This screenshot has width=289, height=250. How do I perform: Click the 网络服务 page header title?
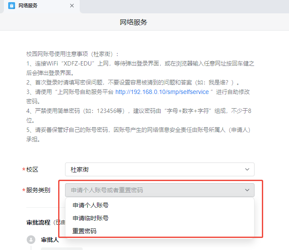tap(133, 22)
